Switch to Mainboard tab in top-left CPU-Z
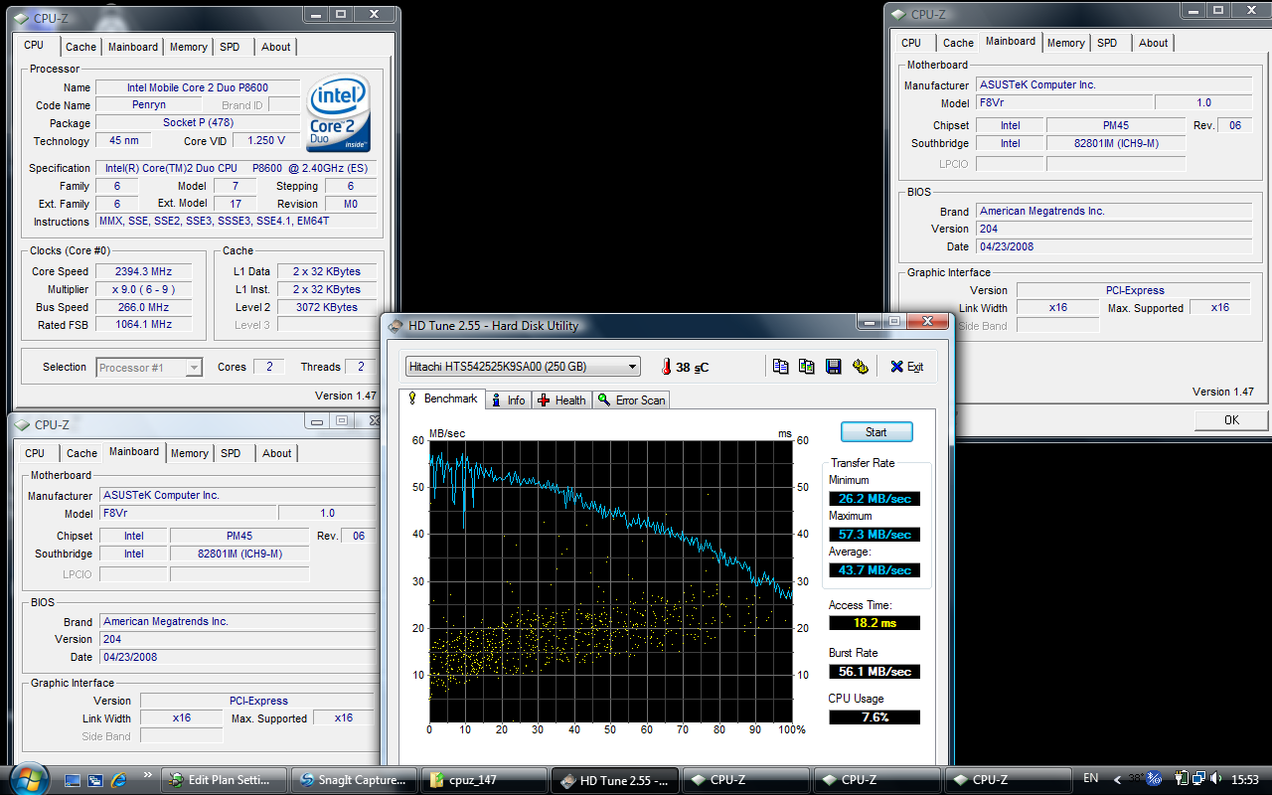This screenshot has height=795, width=1272. (133, 47)
